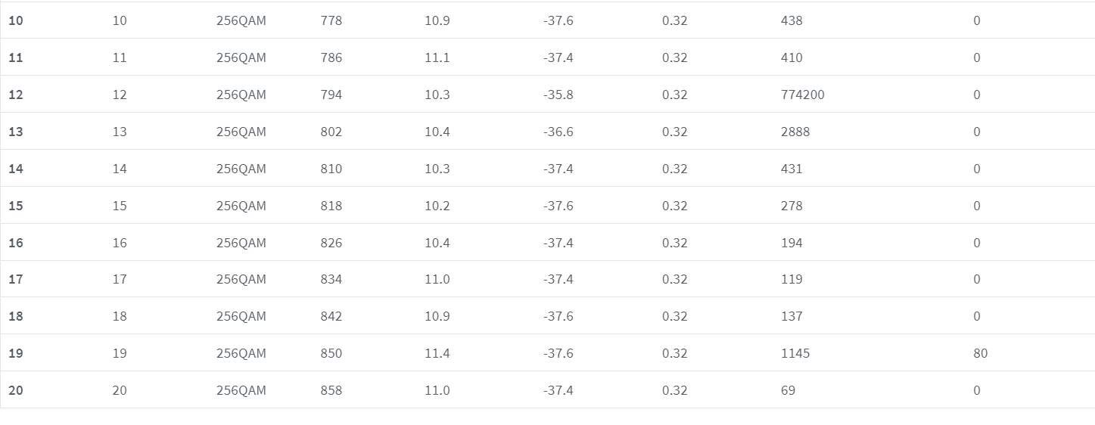1095x425 pixels.
Task: Select the 438 error count cell
Action: pos(791,20)
